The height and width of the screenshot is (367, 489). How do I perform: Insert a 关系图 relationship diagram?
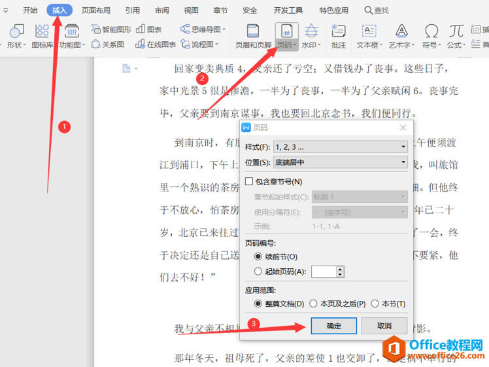(108, 44)
